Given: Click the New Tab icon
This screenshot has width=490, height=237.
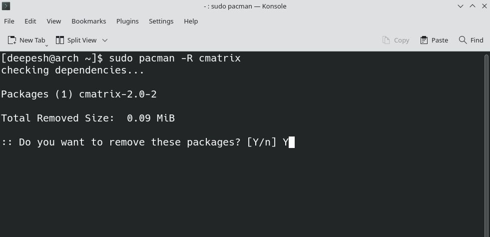Looking at the screenshot, I should [x=12, y=40].
